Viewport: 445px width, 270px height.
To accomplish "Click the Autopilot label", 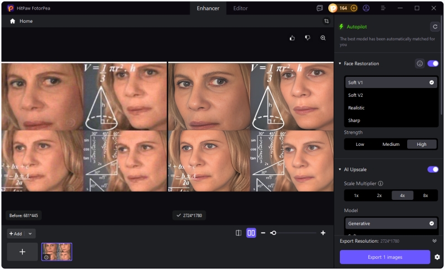I will click(357, 27).
